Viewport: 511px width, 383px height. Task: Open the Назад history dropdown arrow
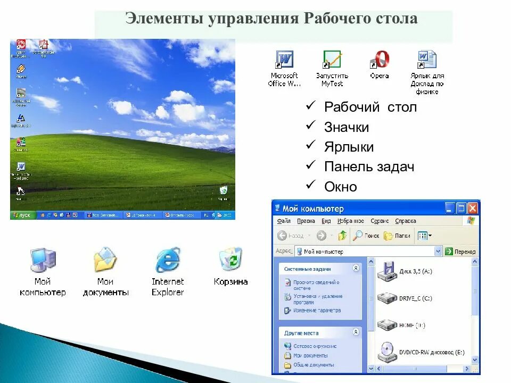309,236
